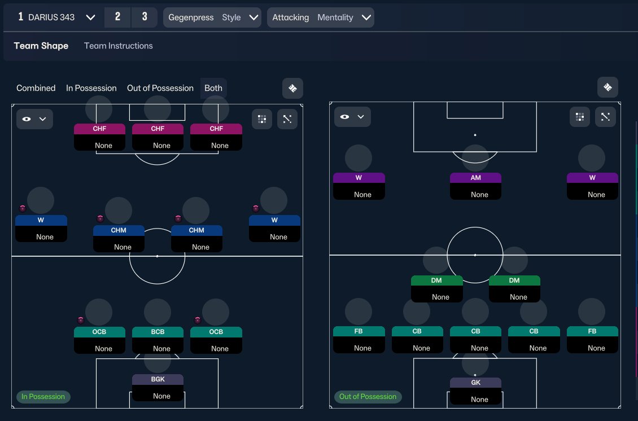The height and width of the screenshot is (421, 638).
Task: Open the DARIUS 343 tactic dropdown
Action: click(x=56, y=17)
